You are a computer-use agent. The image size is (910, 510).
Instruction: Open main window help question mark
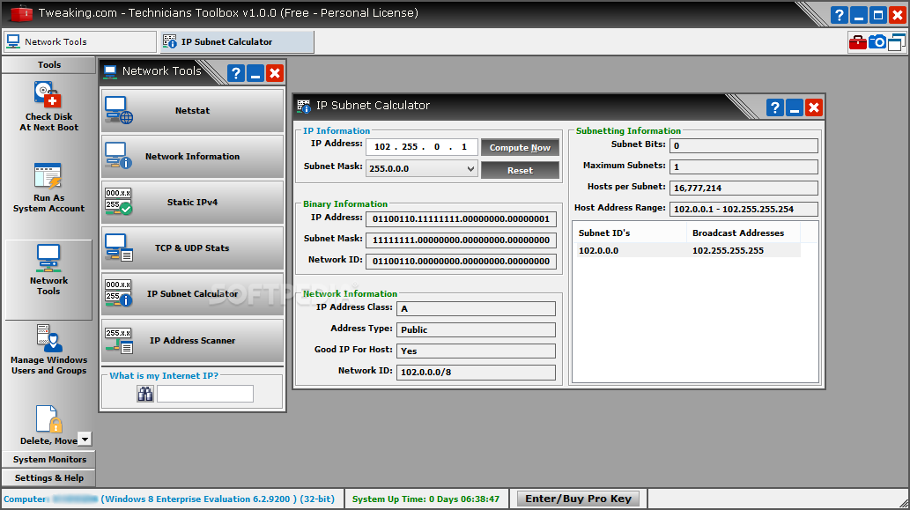click(840, 14)
